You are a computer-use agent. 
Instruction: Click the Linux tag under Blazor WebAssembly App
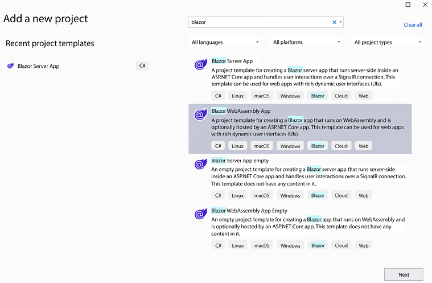[x=237, y=146]
